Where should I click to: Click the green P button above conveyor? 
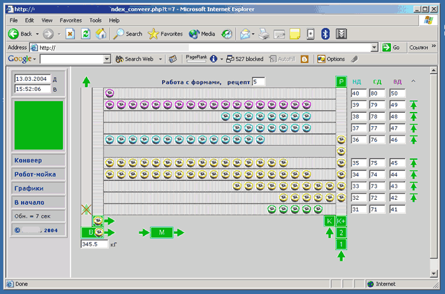341,81
